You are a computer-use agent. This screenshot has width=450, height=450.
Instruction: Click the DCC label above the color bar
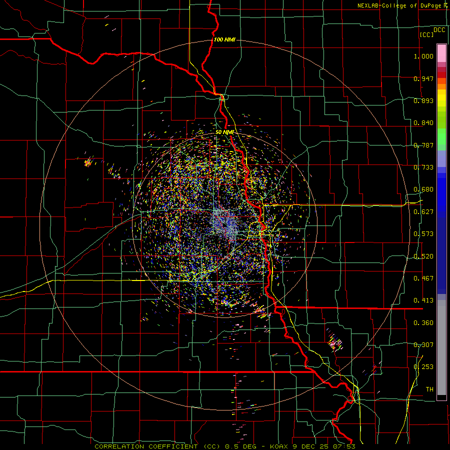(x=439, y=30)
